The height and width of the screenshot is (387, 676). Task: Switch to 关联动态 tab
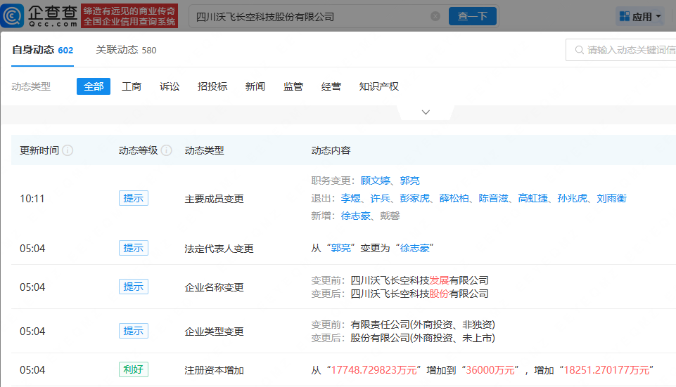pos(126,50)
